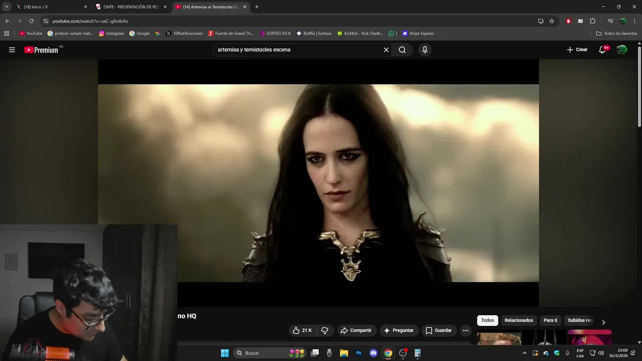The height and width of the screenshot is (361, 642).
Task: Reload the page with the refresh icon
Action: (x=31, y=21)
